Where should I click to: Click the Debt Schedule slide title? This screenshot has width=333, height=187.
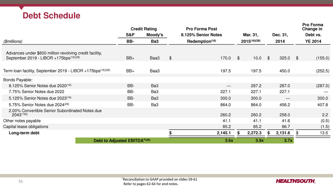click(x=51, y=16)
